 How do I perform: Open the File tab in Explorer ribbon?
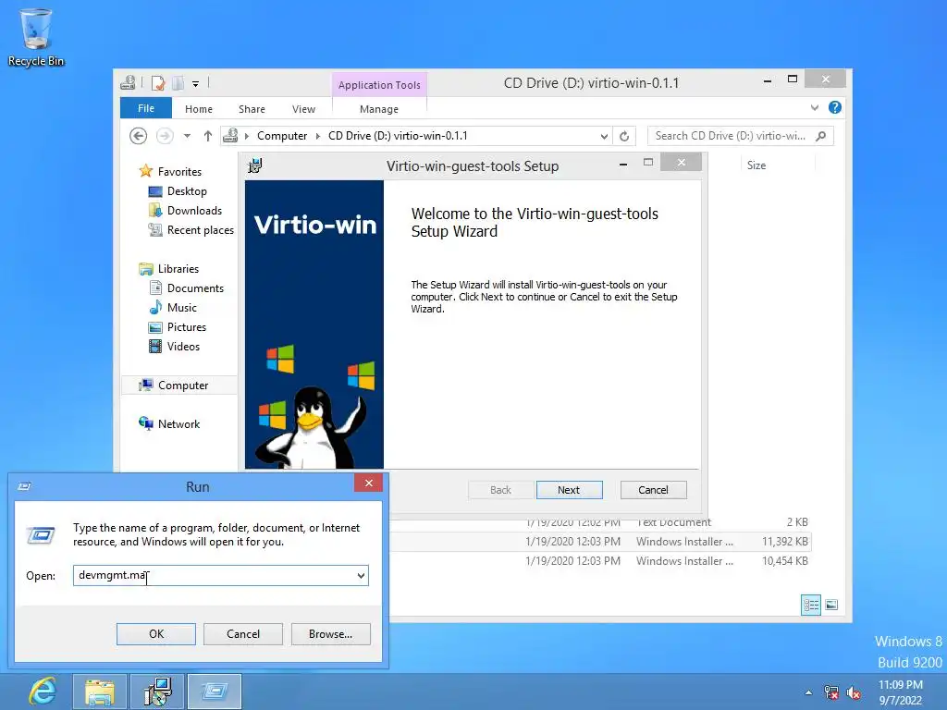click(x=146, y=108)
